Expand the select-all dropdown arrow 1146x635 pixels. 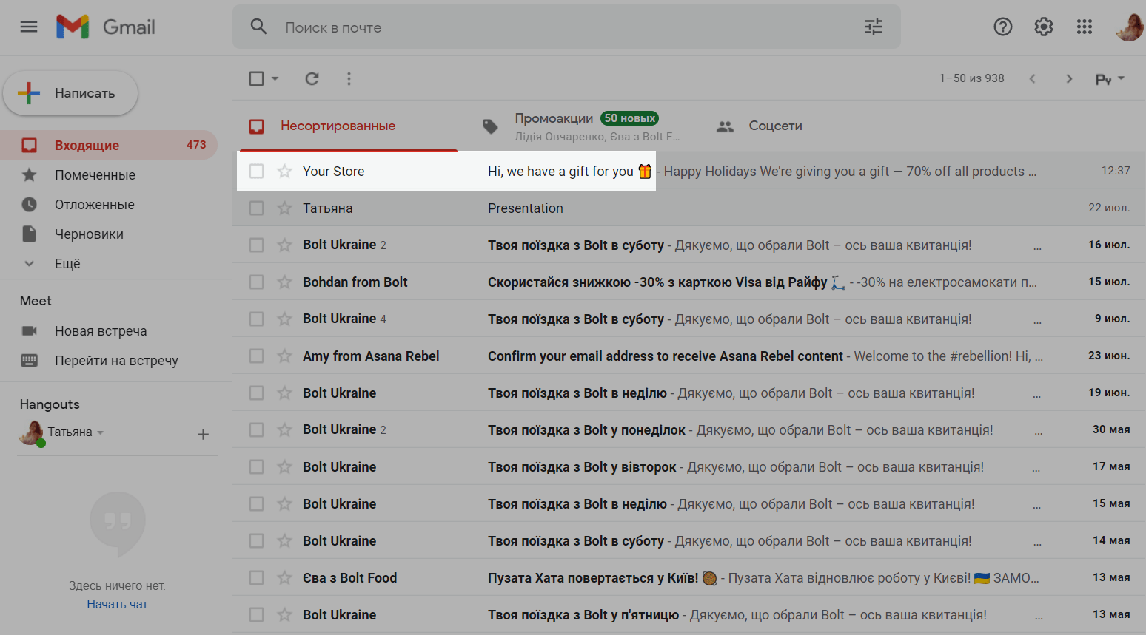pyautogui.click(x=275, y=78)
